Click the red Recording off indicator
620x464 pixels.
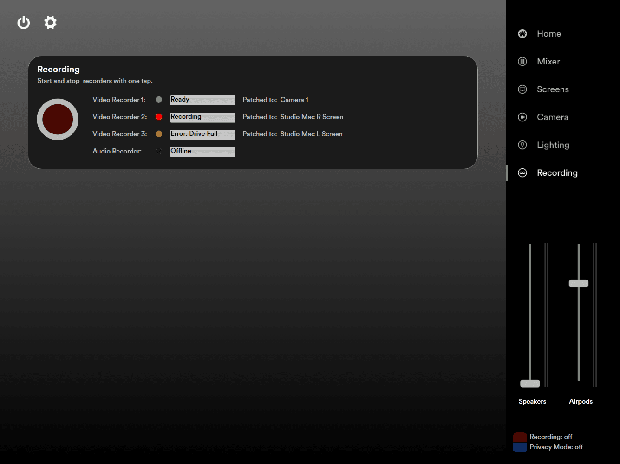[x=520, y=438]
